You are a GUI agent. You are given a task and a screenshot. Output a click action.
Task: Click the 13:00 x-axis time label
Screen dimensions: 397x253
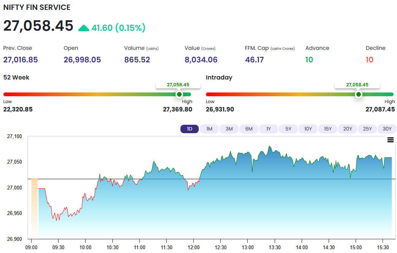pyautogui.click(x=248, y=247)
